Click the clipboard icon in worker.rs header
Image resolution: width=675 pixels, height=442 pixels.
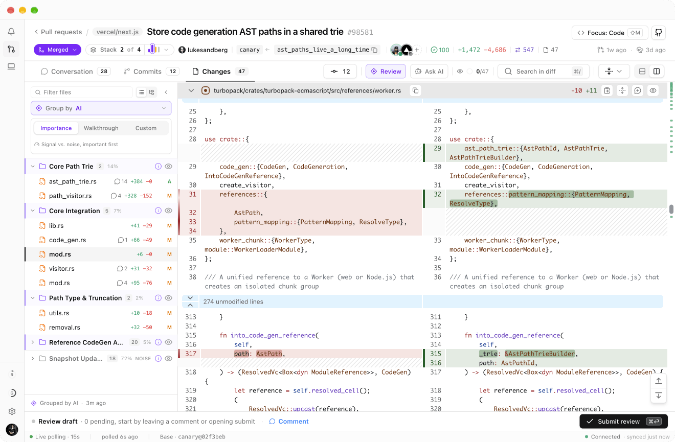(x=607, y=90)
